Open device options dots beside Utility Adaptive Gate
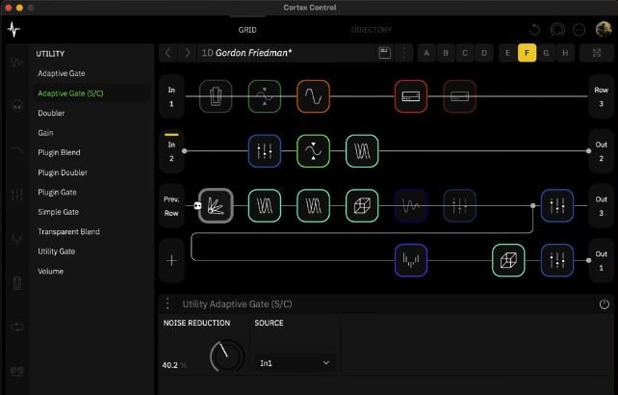 click(167, 303)
